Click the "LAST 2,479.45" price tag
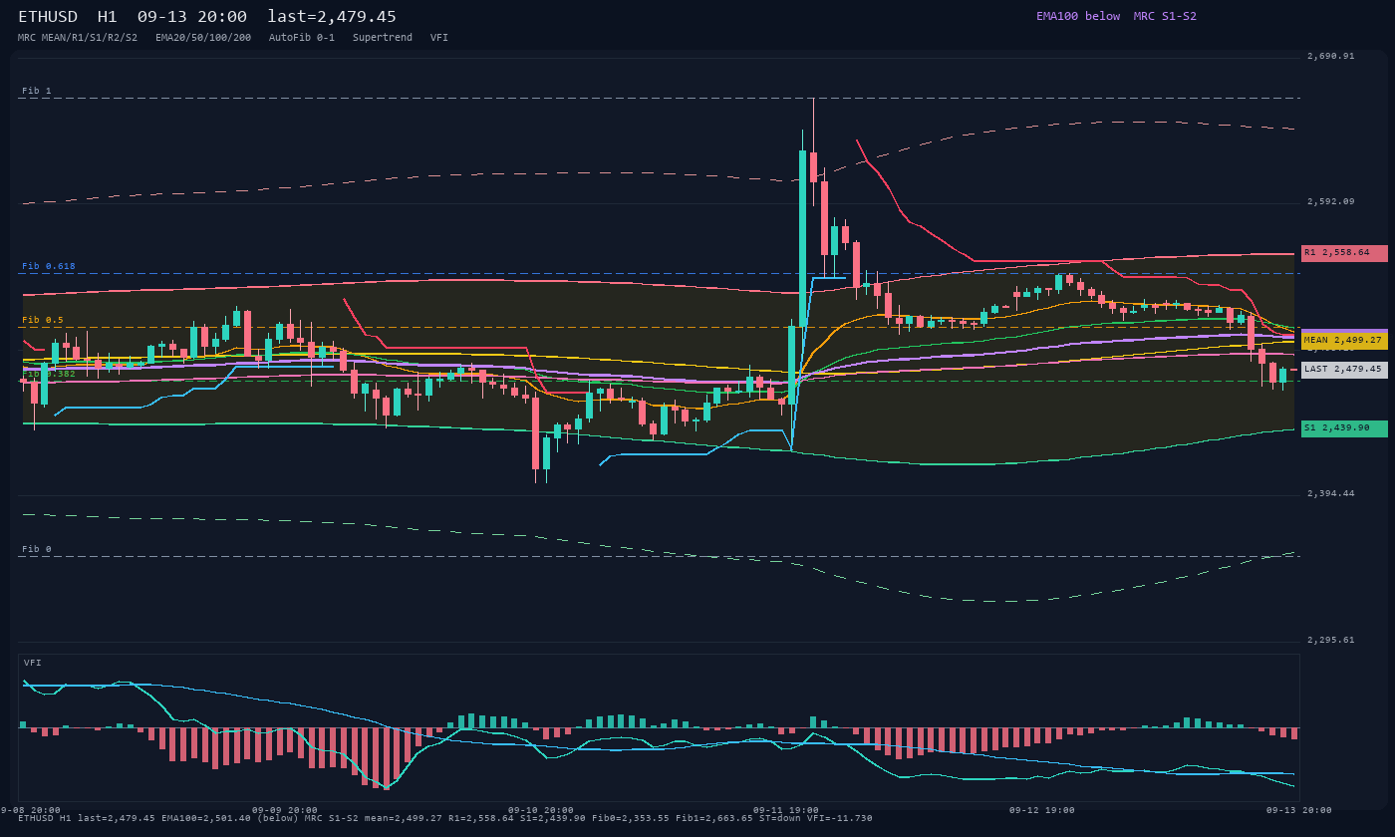1395x837 pixels. tap(1344, 370)
